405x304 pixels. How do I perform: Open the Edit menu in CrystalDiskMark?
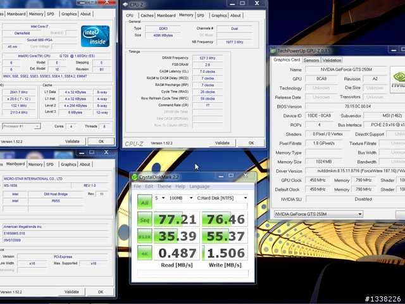click(x=149, y=186)
